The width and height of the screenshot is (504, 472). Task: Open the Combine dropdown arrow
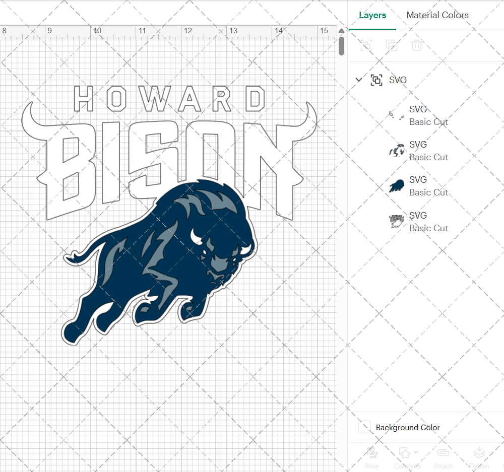click(x=416, y=452)
